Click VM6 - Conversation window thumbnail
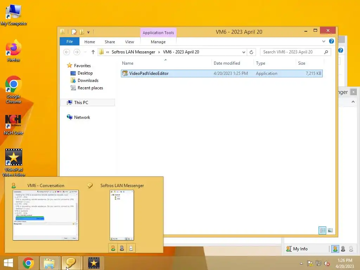This screenshot has width=360, height=270. tap(46, 215)
